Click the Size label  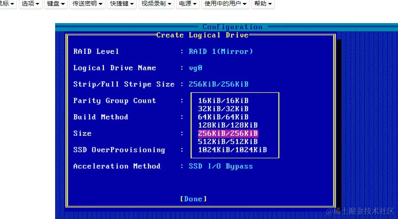82,133
